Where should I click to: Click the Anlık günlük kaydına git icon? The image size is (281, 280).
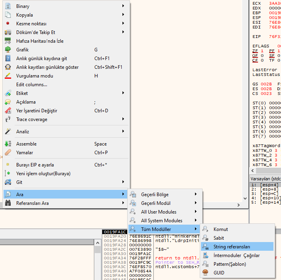click(x=8, y=58)
